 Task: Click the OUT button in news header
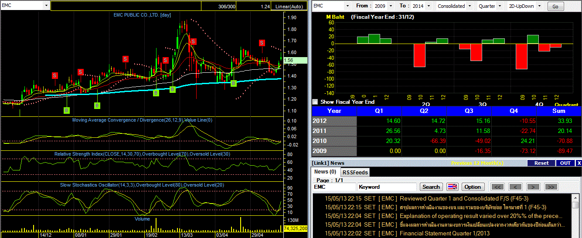tap(565, 163)
